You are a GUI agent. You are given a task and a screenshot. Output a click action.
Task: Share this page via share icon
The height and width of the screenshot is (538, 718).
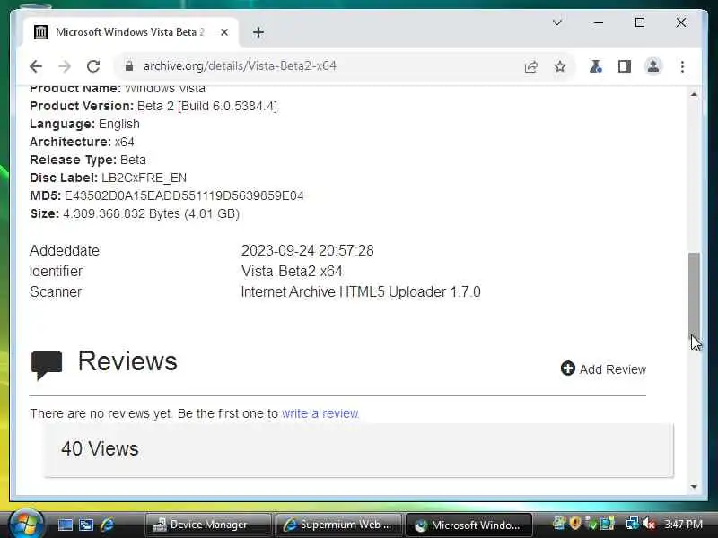(531, 66)
